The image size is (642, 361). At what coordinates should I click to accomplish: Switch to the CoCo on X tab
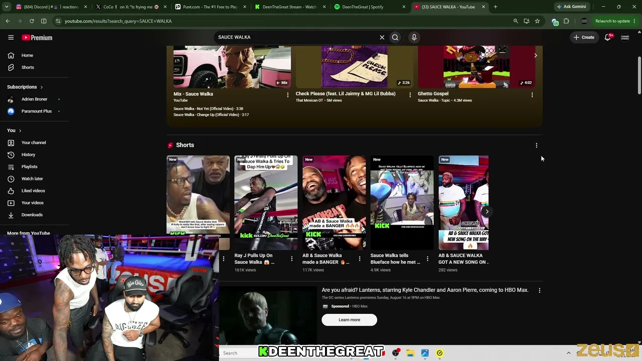coord(131,7)
